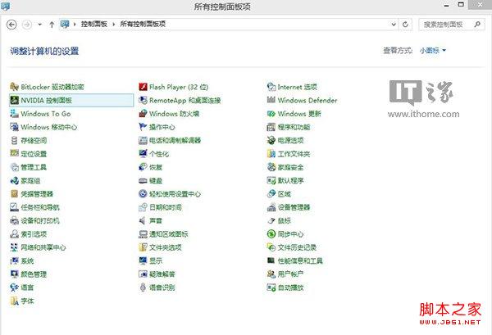Click the search magnifier icon
The height and width of the screenshot is (335, 492).
(x=477, y=24)
